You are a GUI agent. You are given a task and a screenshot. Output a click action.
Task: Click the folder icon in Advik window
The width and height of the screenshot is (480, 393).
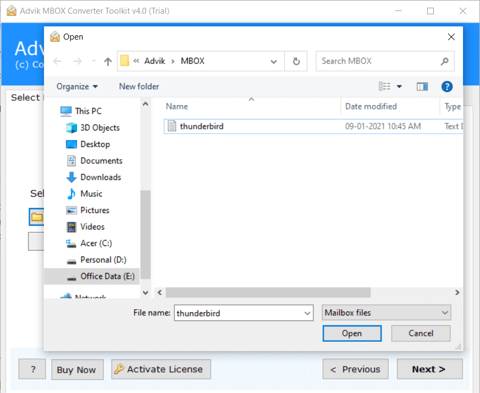click(x=37, y=217)
